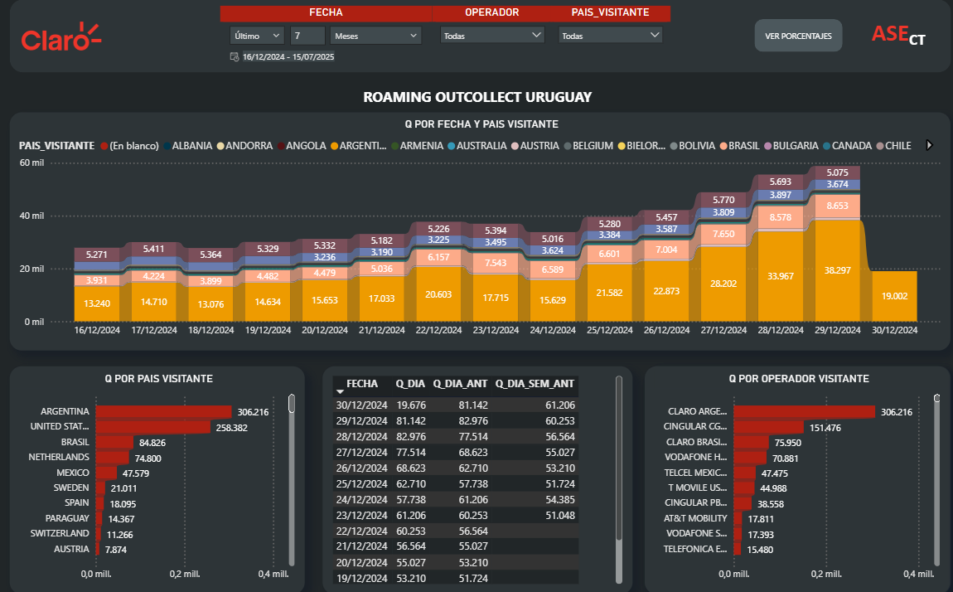Click the PARAGUAY label in country chart
The image size is (953, 592).
[67, 518]
